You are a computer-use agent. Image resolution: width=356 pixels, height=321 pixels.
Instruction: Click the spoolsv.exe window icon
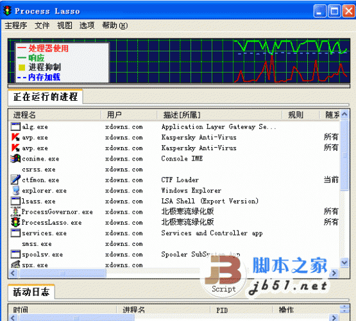tap(15, 254)
